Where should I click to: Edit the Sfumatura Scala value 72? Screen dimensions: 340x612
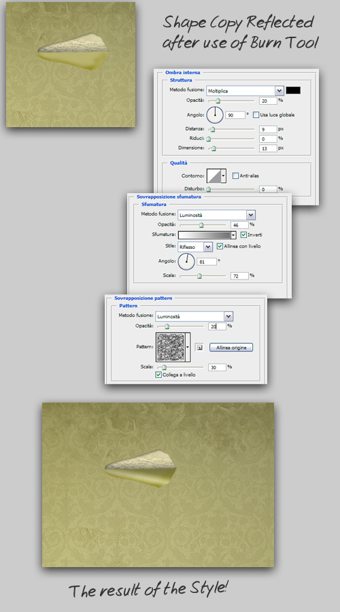239,276
